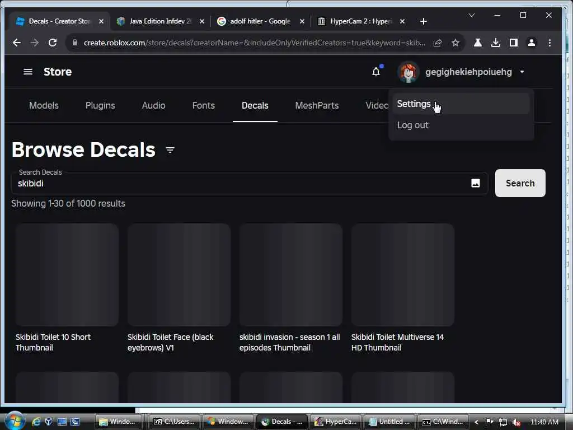Switch to the Plugins tab
The width and height of the screenshot is (573, 430).
coord(100,105)
